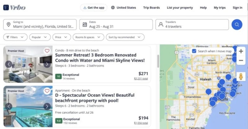The width and height of the screenshot is (248, 129).
Task: Save Summer Retreat condo with heart icon
Action: [47, 51]
